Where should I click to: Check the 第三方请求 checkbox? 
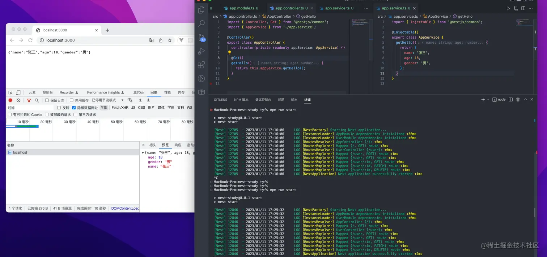[x=75, y=115]
